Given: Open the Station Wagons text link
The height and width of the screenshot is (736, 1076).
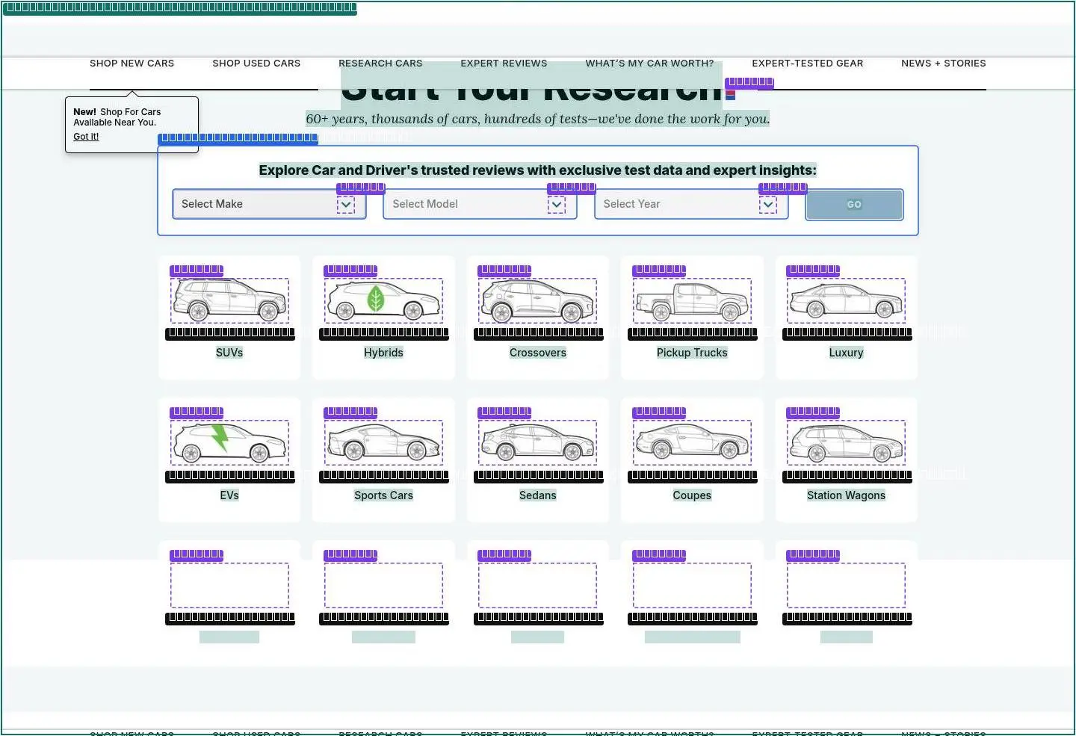Looking at the screenshot, I should tap(846, 495).
